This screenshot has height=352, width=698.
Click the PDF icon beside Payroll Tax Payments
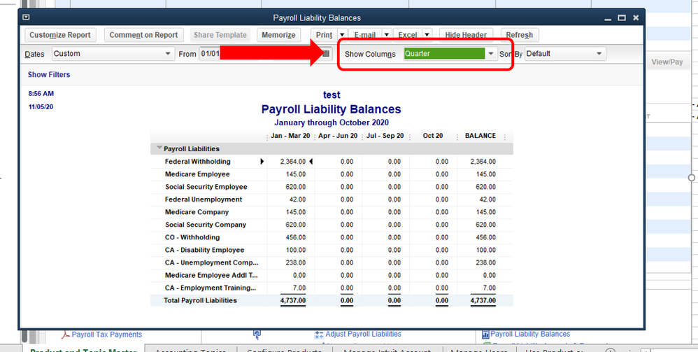click(65, 335)
